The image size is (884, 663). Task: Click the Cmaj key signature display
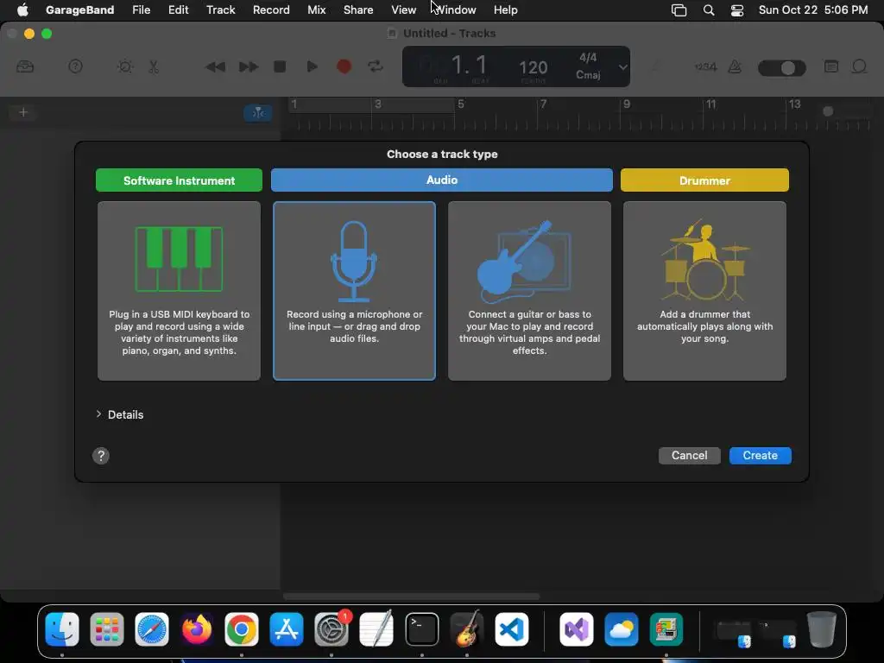587,74
